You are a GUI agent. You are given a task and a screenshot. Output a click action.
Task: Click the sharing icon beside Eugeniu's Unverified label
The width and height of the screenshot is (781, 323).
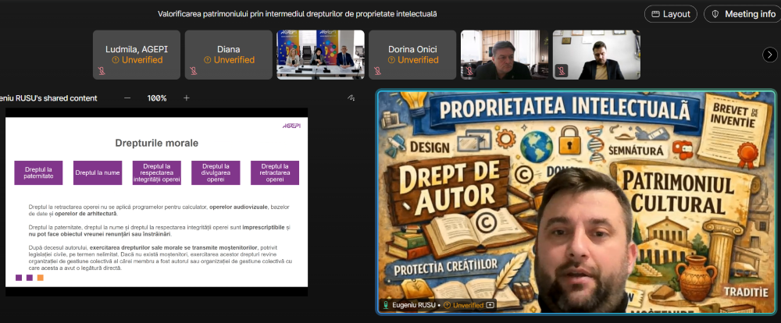[x=490, y=305]
